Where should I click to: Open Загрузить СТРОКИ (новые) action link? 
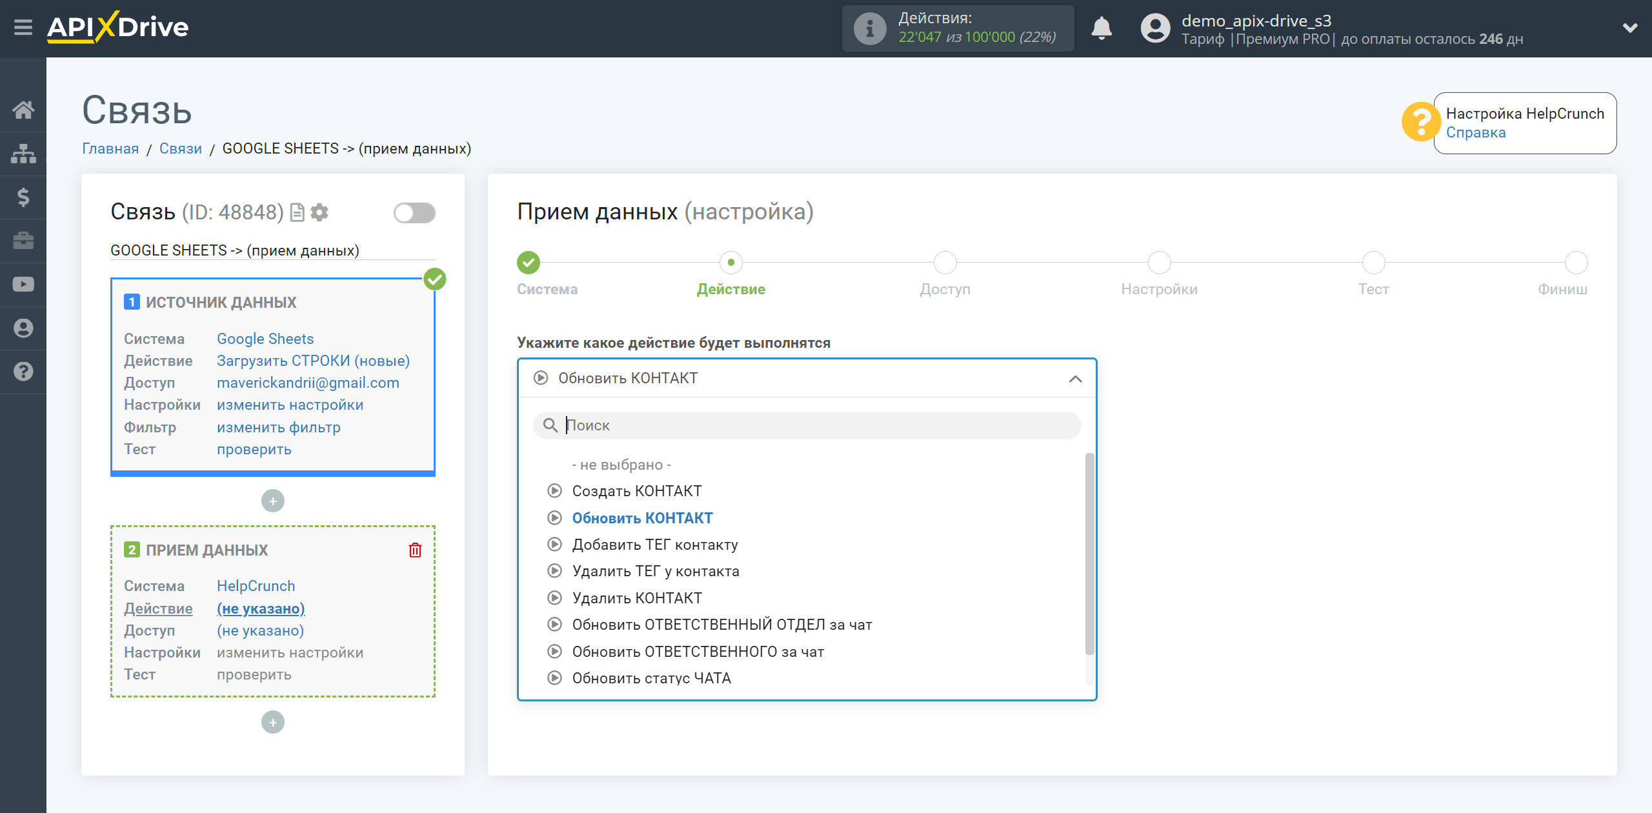click(313, 361)
